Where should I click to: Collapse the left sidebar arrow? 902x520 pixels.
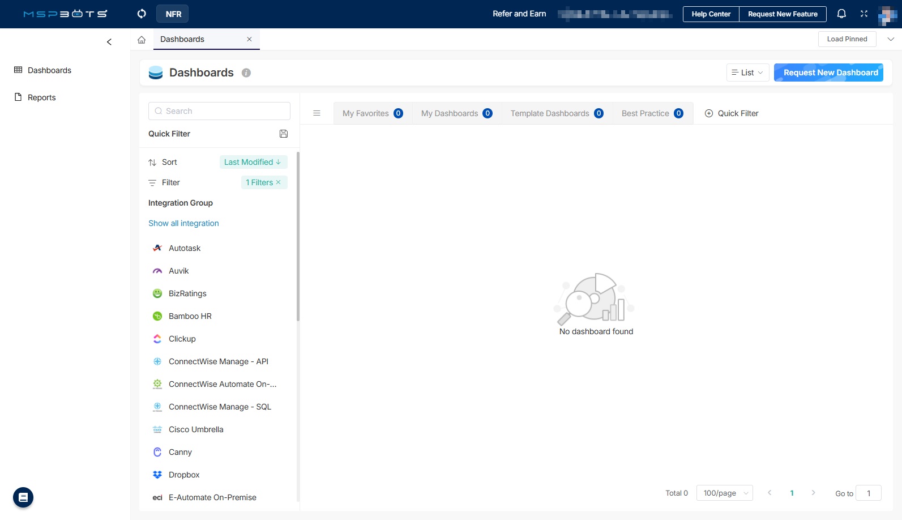tap(109, 42)
